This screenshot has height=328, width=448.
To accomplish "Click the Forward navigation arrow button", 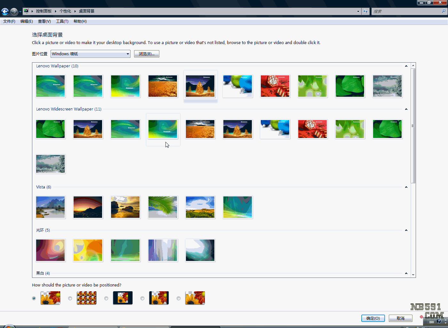I will tap(14, 11).
